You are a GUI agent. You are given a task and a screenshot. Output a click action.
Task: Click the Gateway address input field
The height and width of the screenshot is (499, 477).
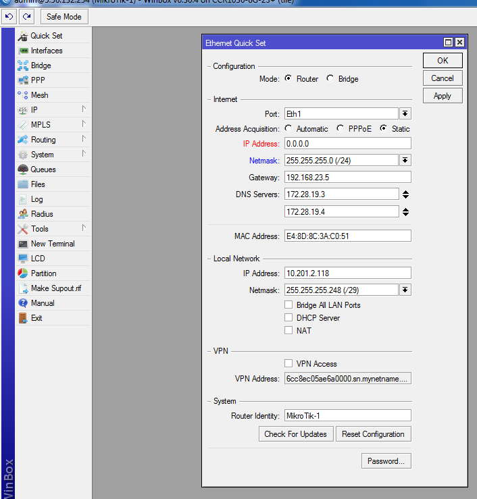[347, 178]
